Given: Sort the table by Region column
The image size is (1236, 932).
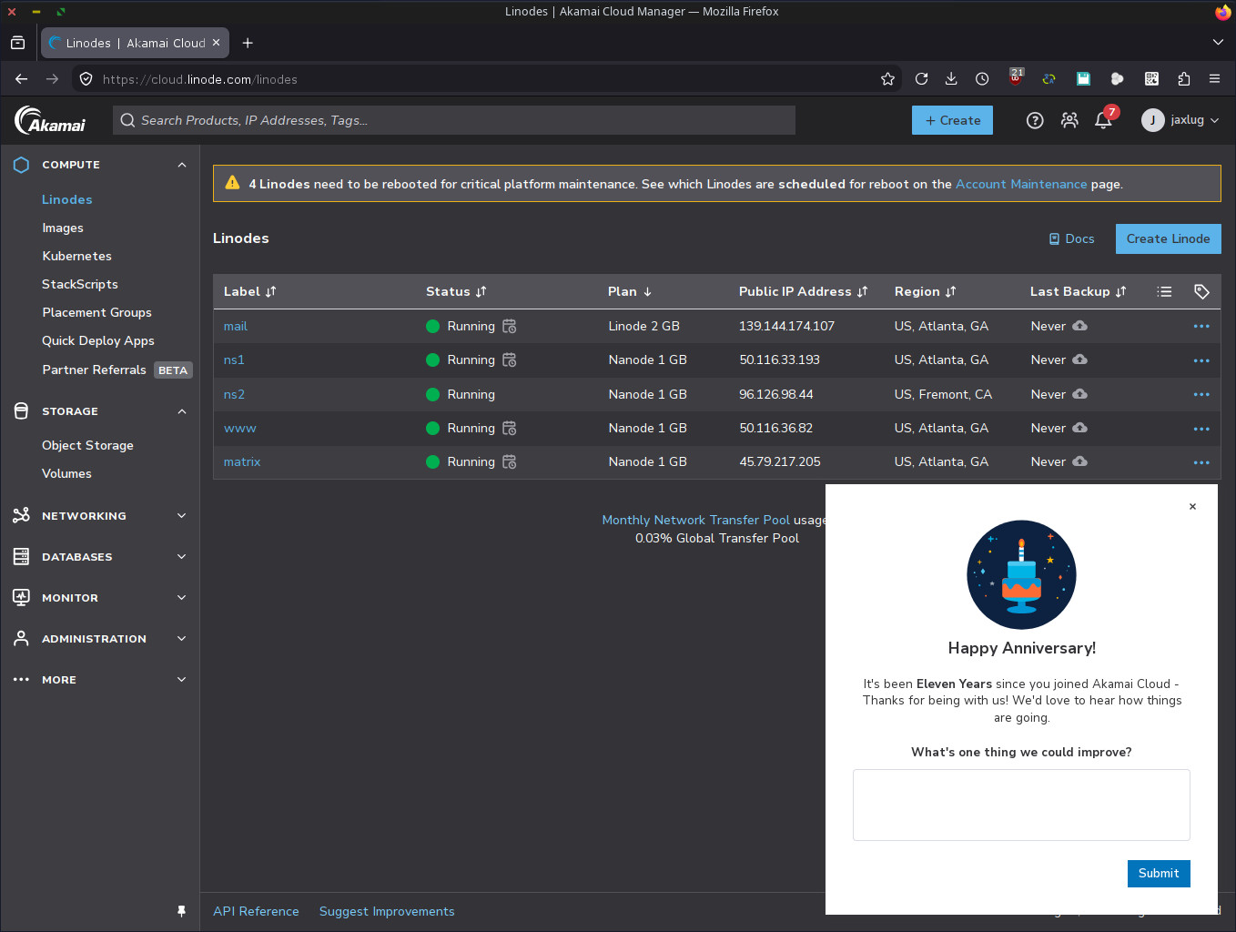Looking at the screenshot, I should [926, 291].
